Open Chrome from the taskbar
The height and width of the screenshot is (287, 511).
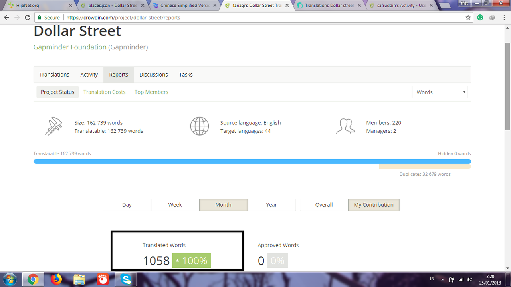pos(33,279)
